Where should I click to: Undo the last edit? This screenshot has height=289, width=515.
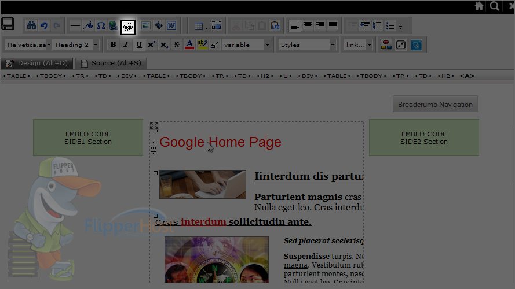44,25
